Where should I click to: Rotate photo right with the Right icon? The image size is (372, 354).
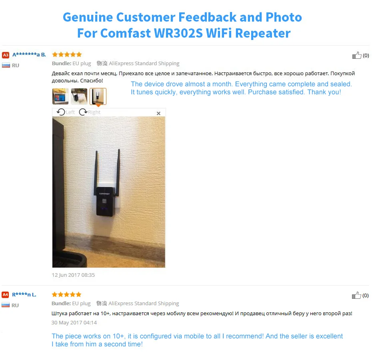point(83,112)
